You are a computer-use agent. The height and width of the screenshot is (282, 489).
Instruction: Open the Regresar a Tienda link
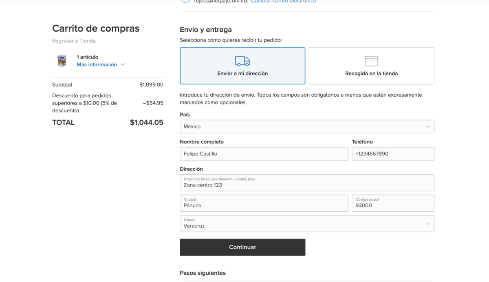click(x=74, y=41)
